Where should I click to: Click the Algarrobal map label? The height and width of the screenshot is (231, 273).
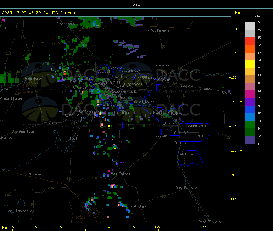point(133,84)
